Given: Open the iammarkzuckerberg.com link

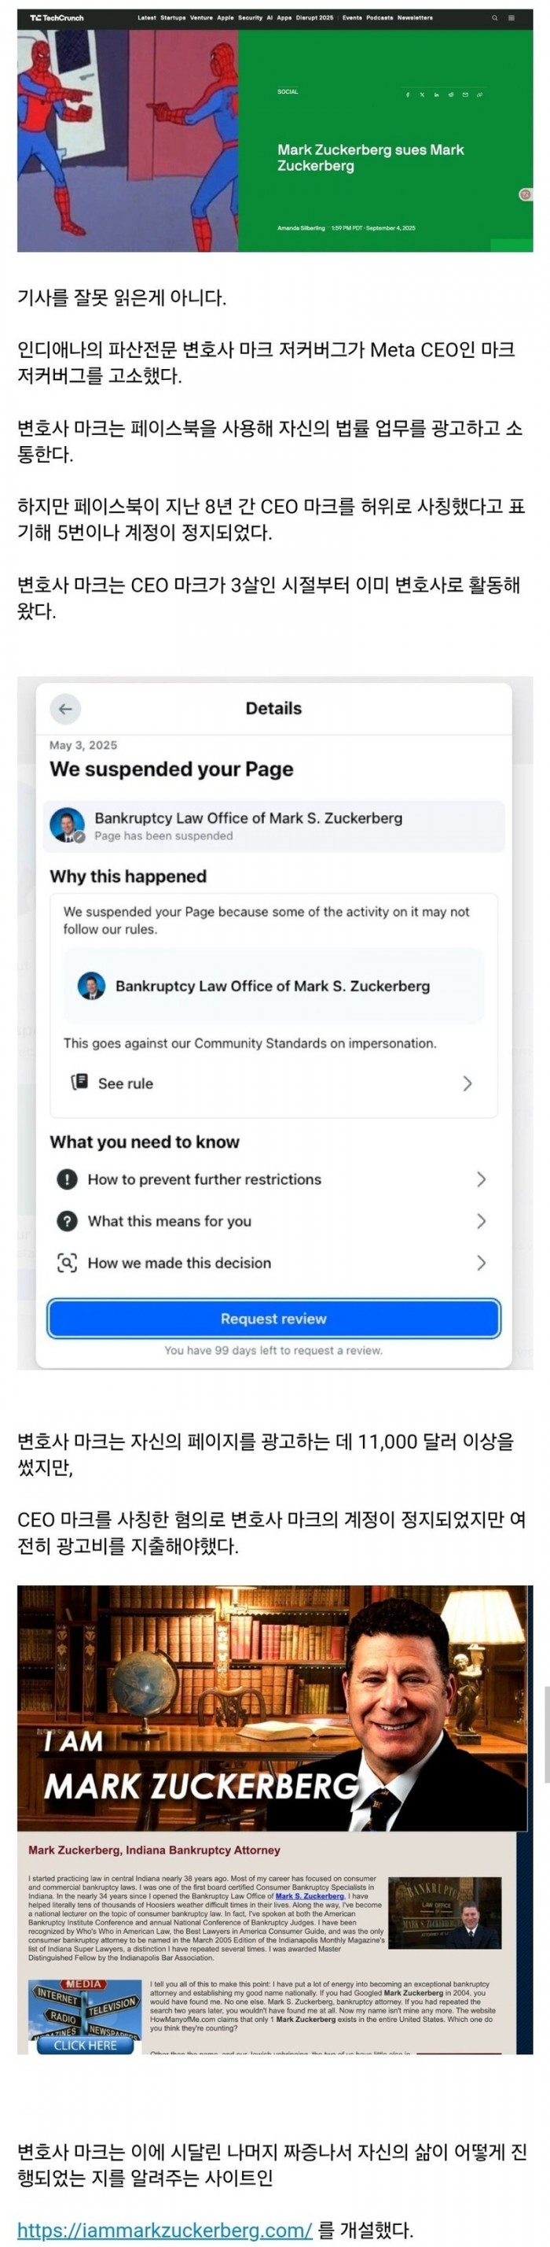Looking at the screenshot, I should [165, 2223].
